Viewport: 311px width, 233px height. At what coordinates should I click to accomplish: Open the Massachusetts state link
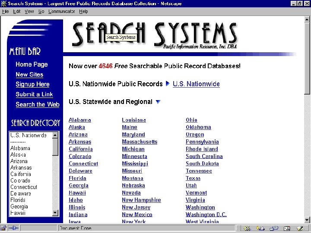click(140, 142)
